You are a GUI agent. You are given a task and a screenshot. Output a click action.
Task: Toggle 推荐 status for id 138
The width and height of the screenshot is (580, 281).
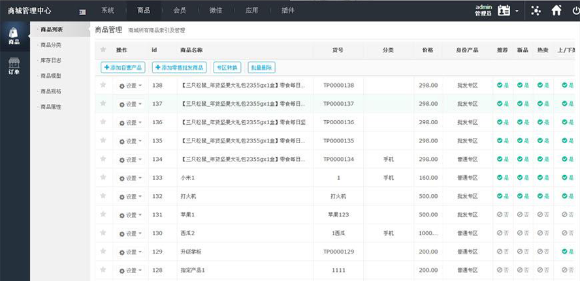click(x=503, y=85)
